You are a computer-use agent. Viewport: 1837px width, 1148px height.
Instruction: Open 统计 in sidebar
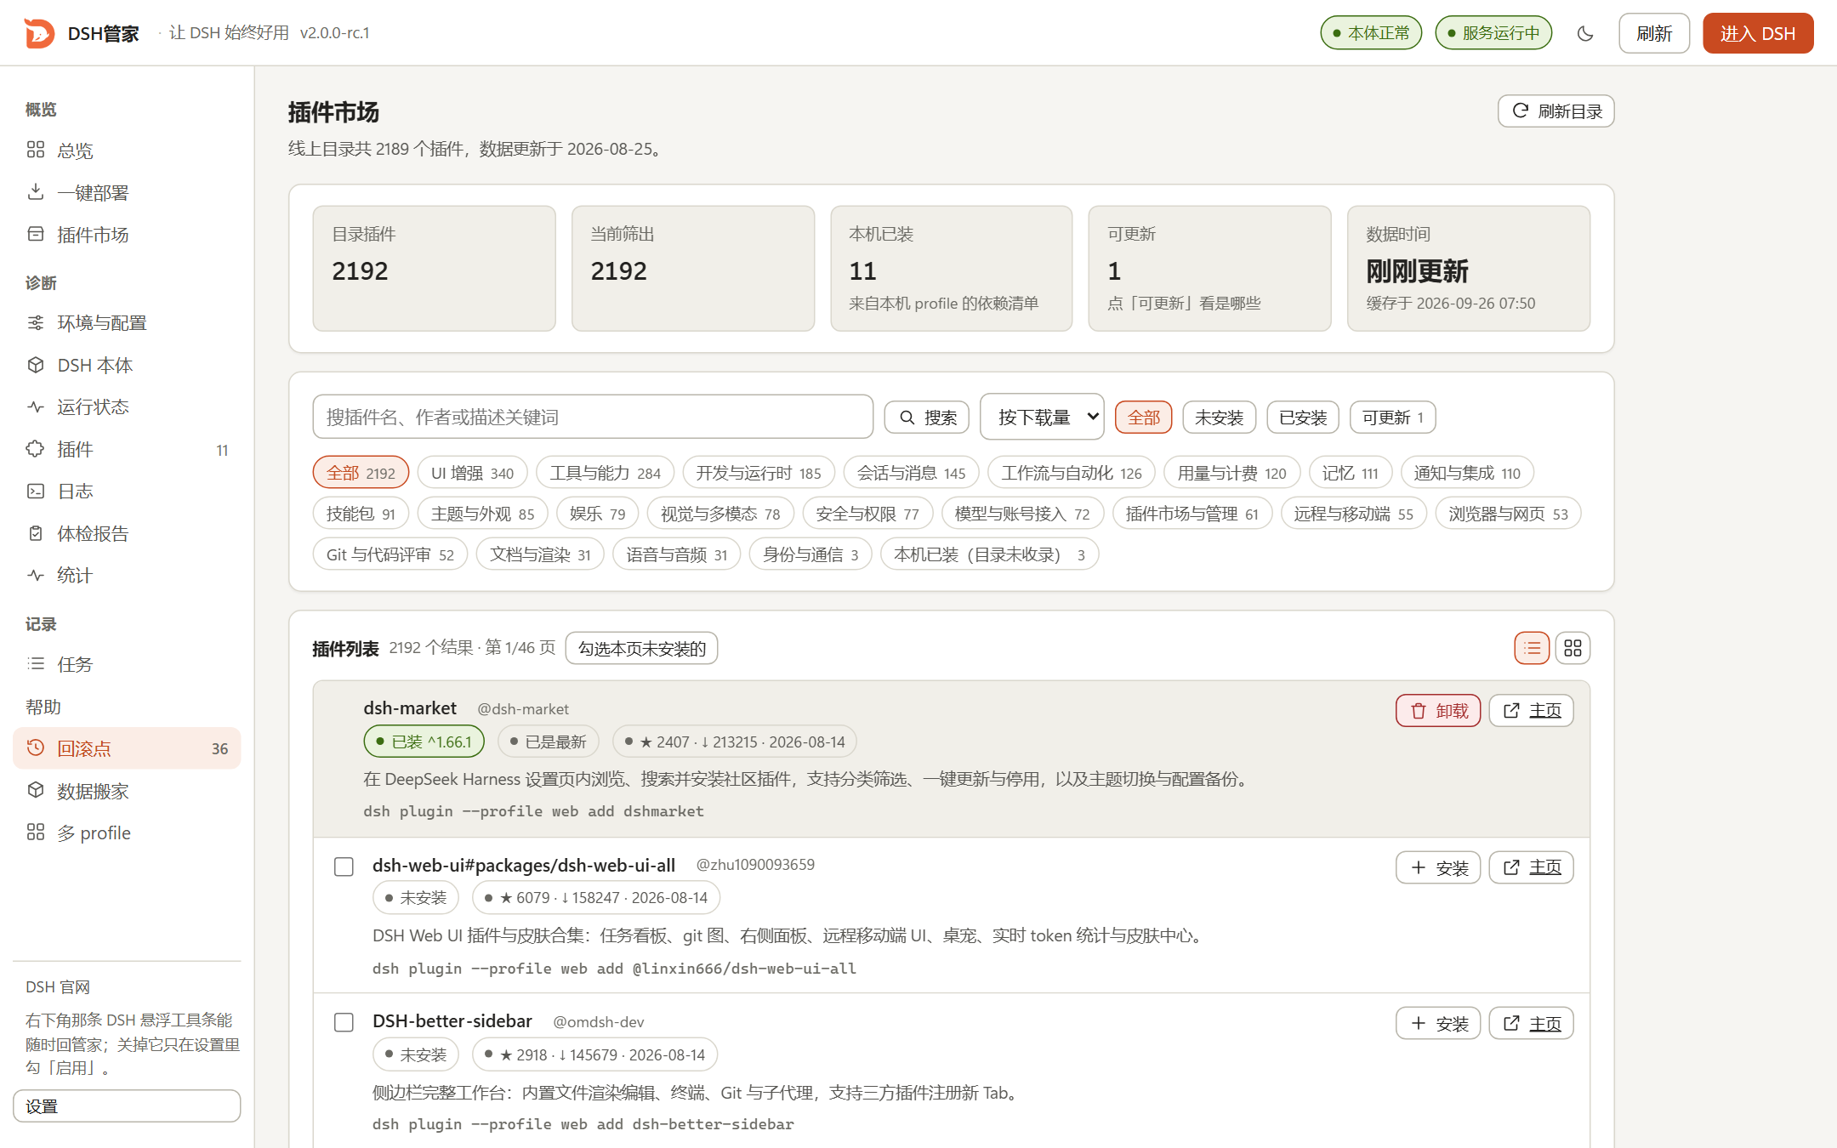(x=127, y=576)
